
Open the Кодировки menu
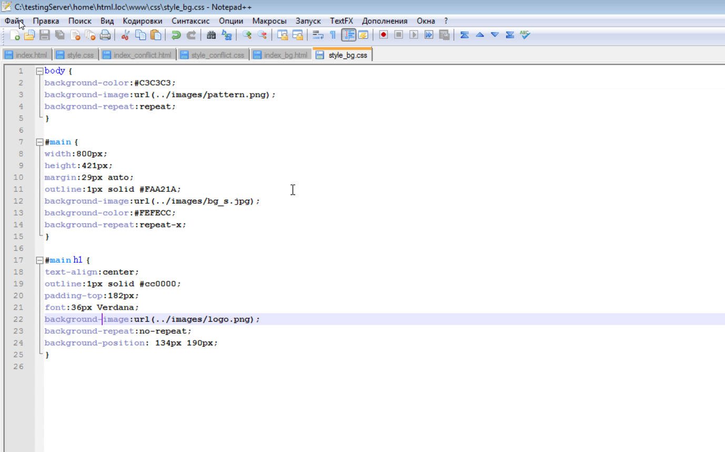(x=142, y=21)
